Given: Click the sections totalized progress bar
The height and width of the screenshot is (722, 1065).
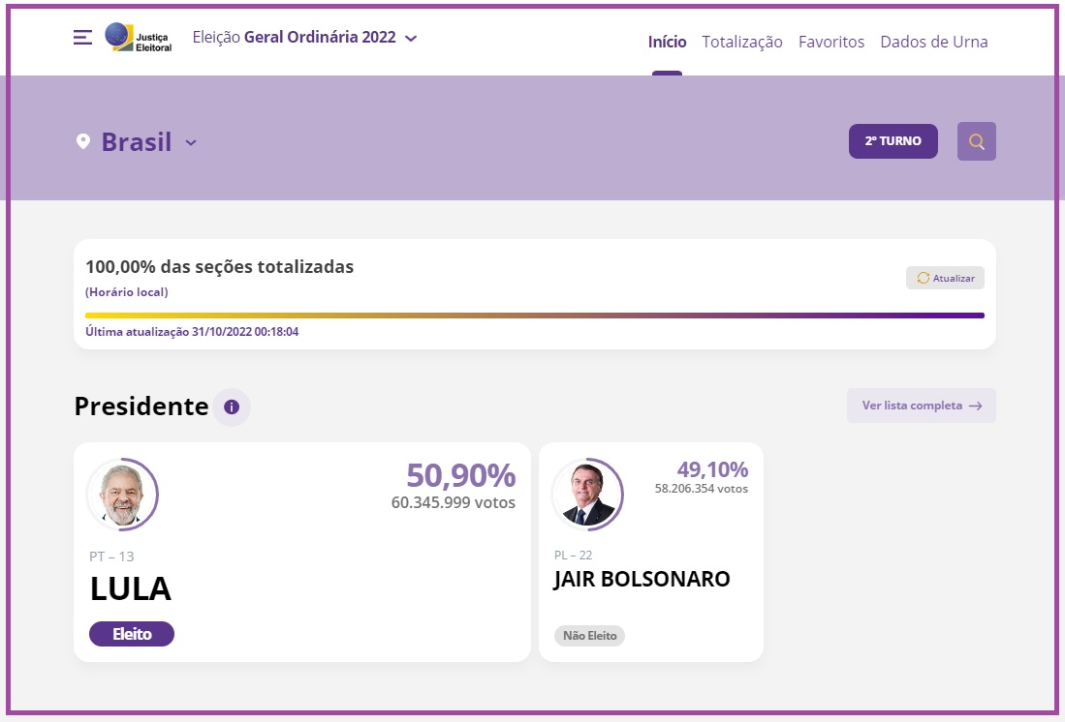Looking at the screenshot, I should coord(535,316).
